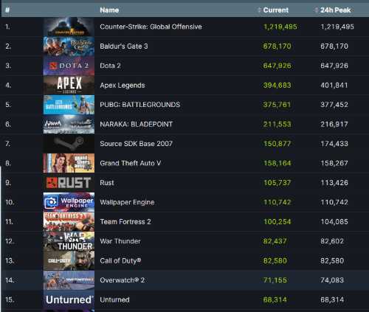Open the Team Fortress 2 thumbnail
The width and height of the screenshot is (369, 312).
tap(69, 222)
